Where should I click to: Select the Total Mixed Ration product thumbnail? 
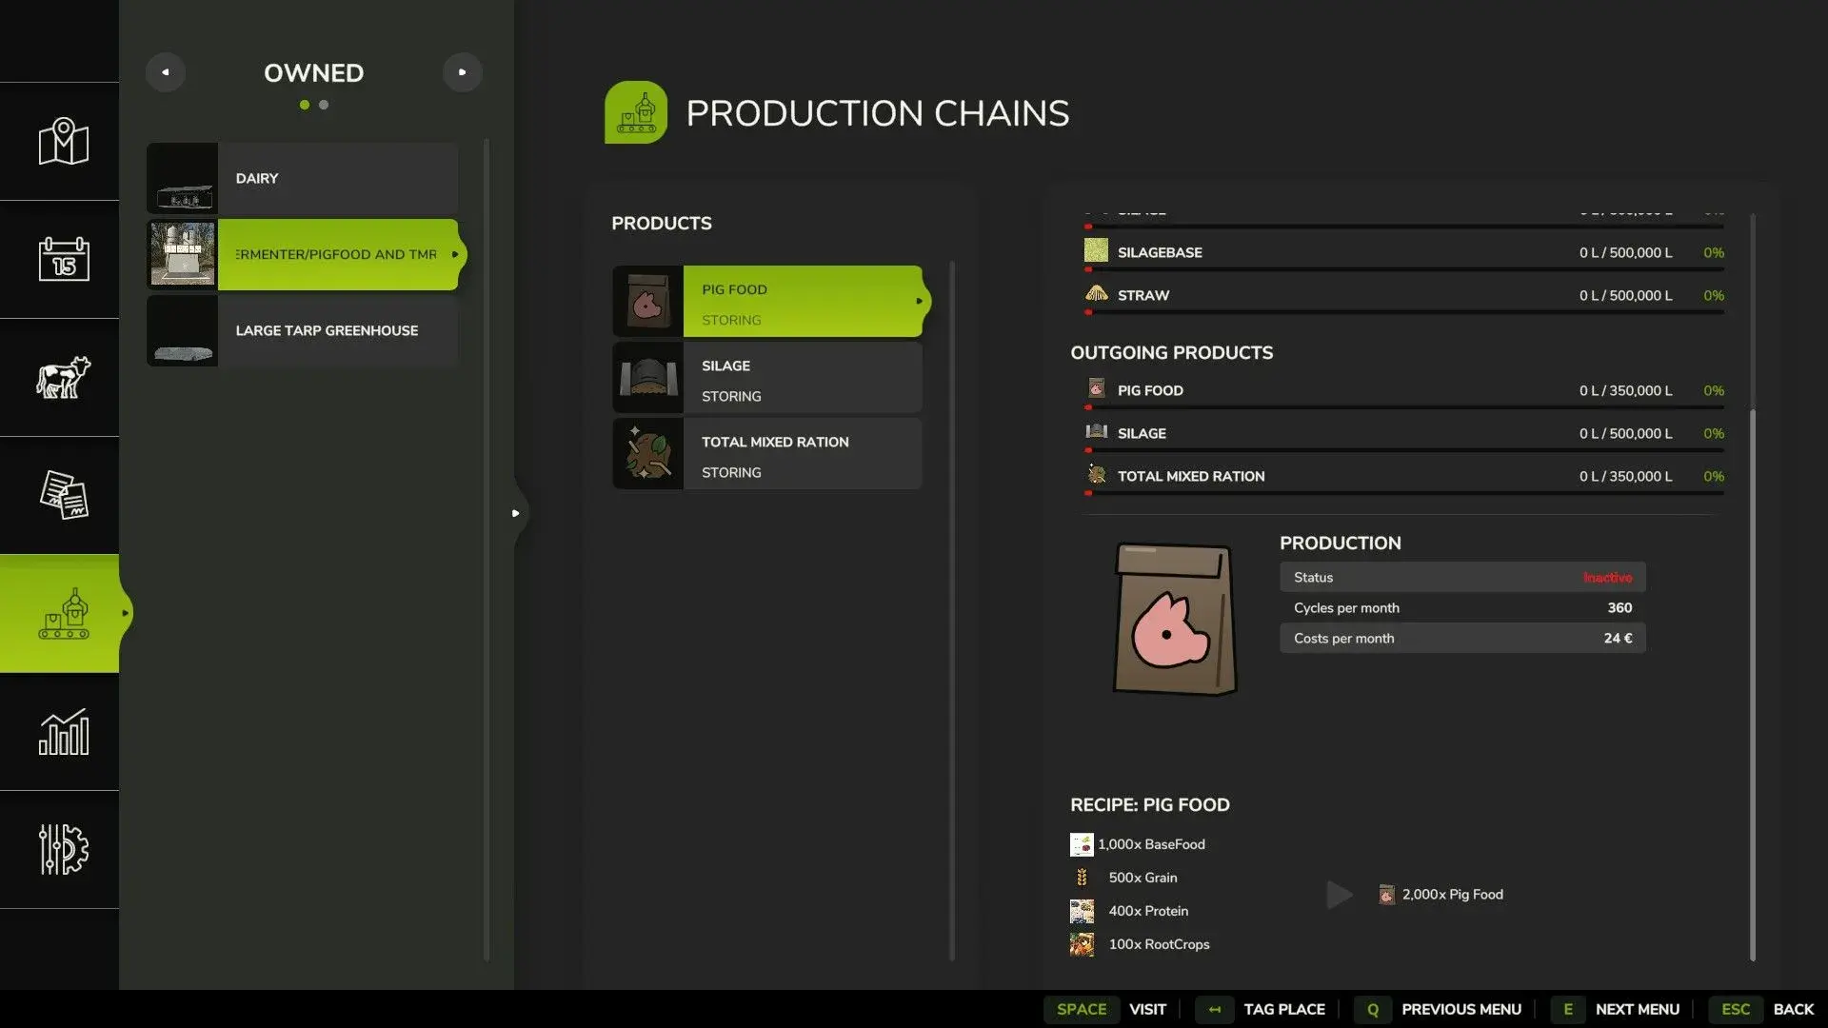[648, 453]
